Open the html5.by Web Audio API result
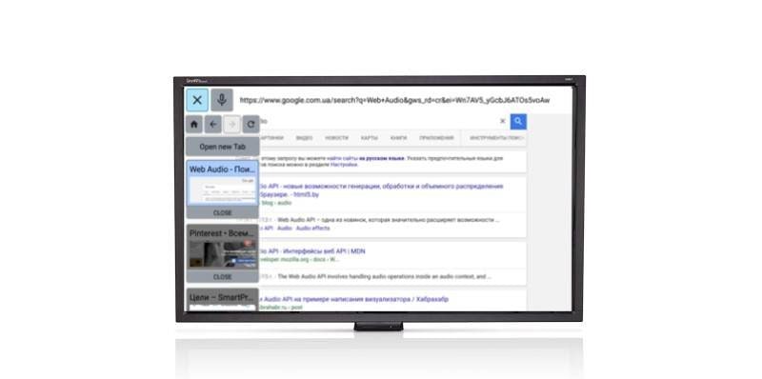762x379 pixels. (382, 190)
